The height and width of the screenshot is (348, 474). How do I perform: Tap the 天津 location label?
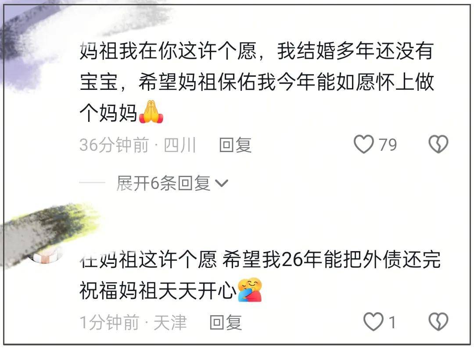pos(170,322)
